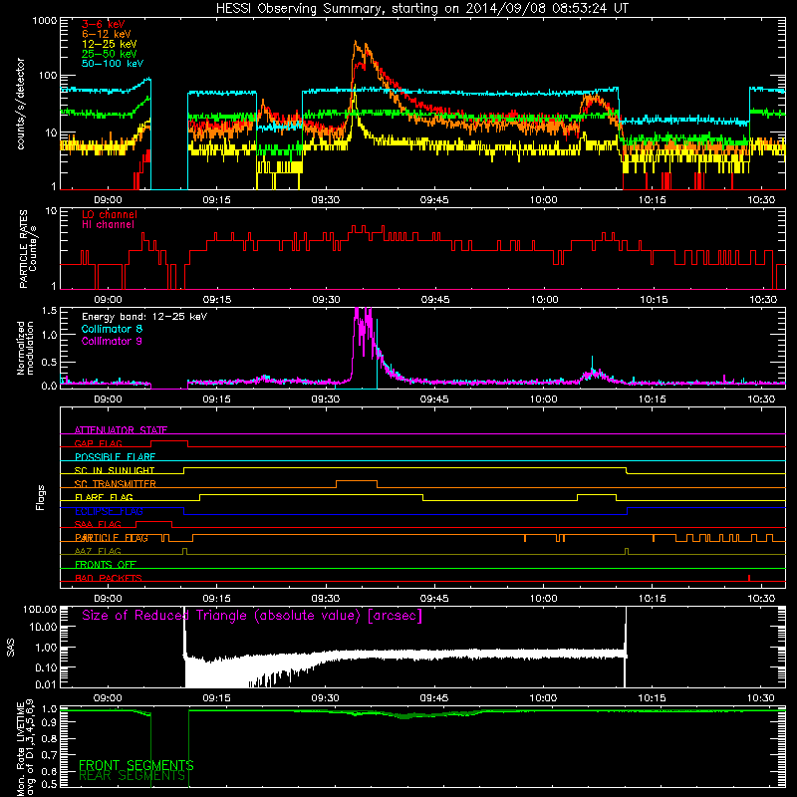797x797 pixels.
Task: Click the Energy band: 12-25 keV label
Action: click(144, 317)
